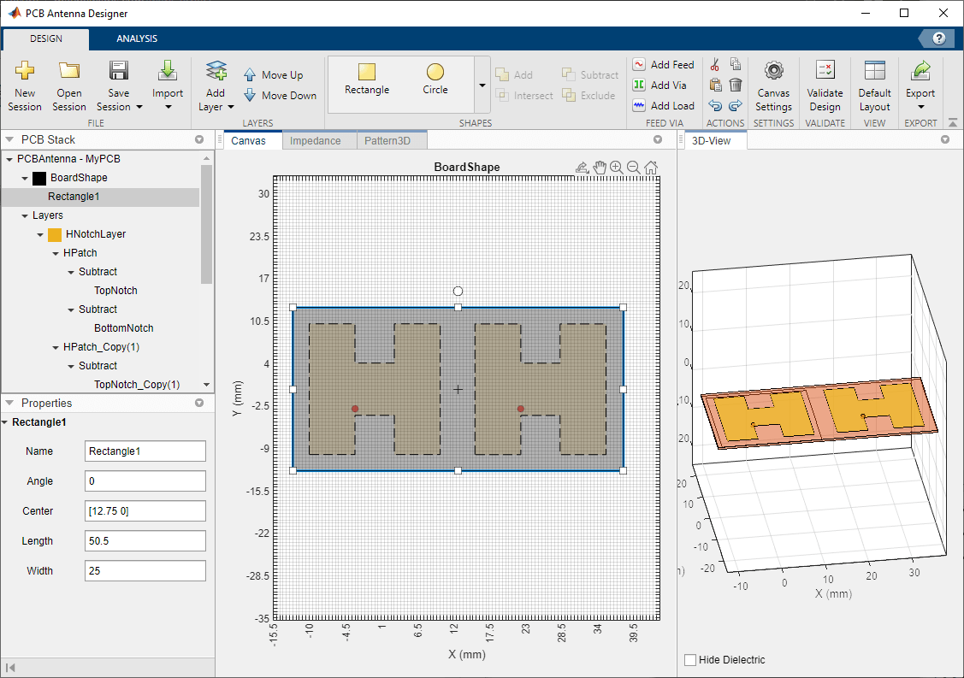The height and width of the screenshot is (678, 964).
Task: Click the Add Feed icon
Action: [x=639, y=64]
